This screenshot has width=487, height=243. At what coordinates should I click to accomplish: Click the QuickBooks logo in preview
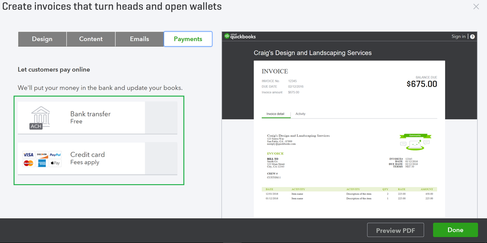240,36
